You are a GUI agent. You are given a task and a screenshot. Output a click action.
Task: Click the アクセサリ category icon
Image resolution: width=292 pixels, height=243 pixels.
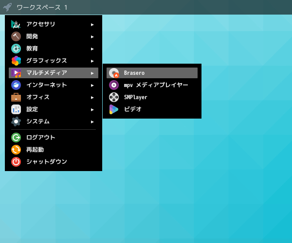coord(16,24)
